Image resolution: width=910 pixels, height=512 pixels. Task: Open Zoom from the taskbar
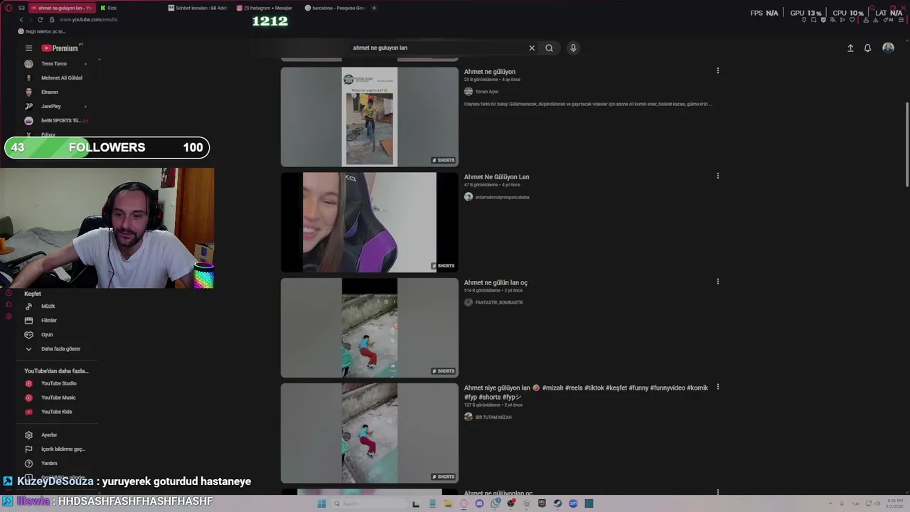[x=573, y=503]
